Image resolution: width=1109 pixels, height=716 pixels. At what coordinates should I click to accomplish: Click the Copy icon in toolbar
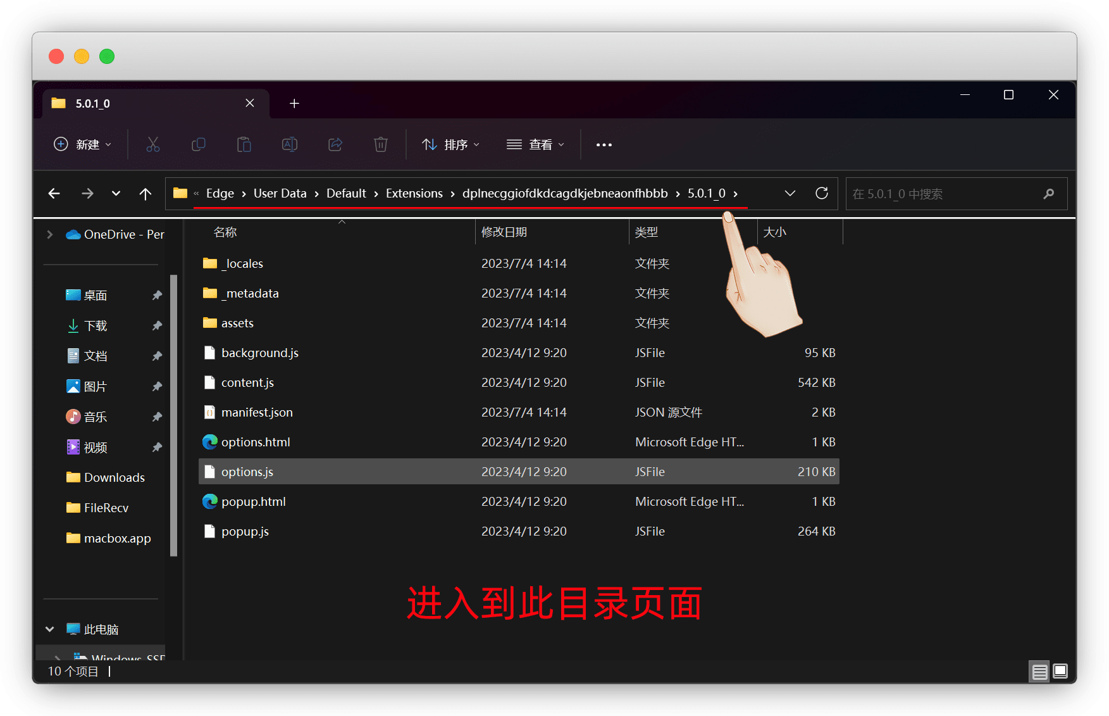pos(198,145)
